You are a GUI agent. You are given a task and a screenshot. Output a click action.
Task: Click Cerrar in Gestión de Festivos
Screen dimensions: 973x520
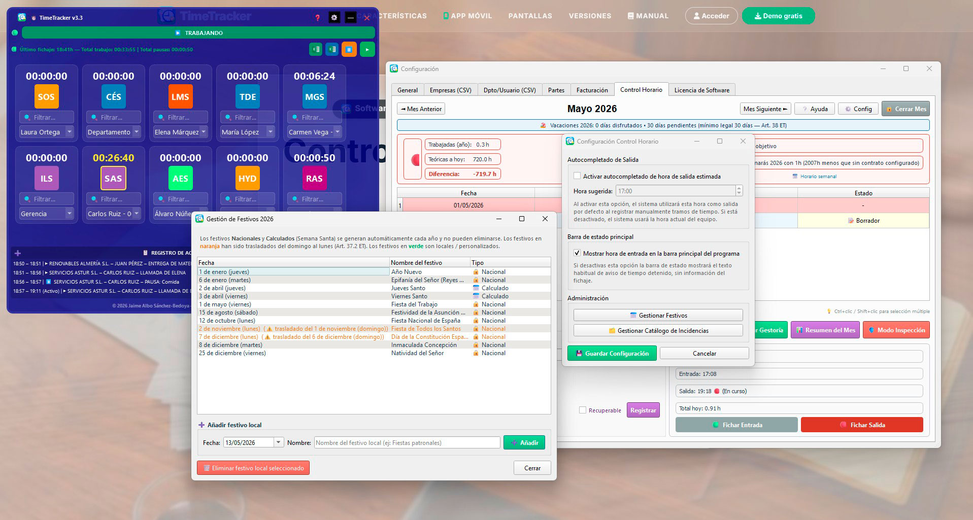(x=532, y=468)
